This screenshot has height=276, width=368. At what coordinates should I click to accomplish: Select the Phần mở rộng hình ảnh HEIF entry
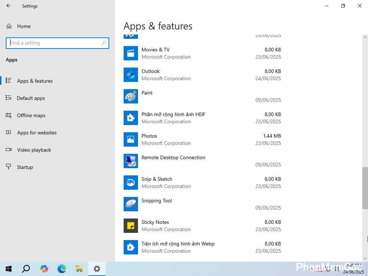173,118
